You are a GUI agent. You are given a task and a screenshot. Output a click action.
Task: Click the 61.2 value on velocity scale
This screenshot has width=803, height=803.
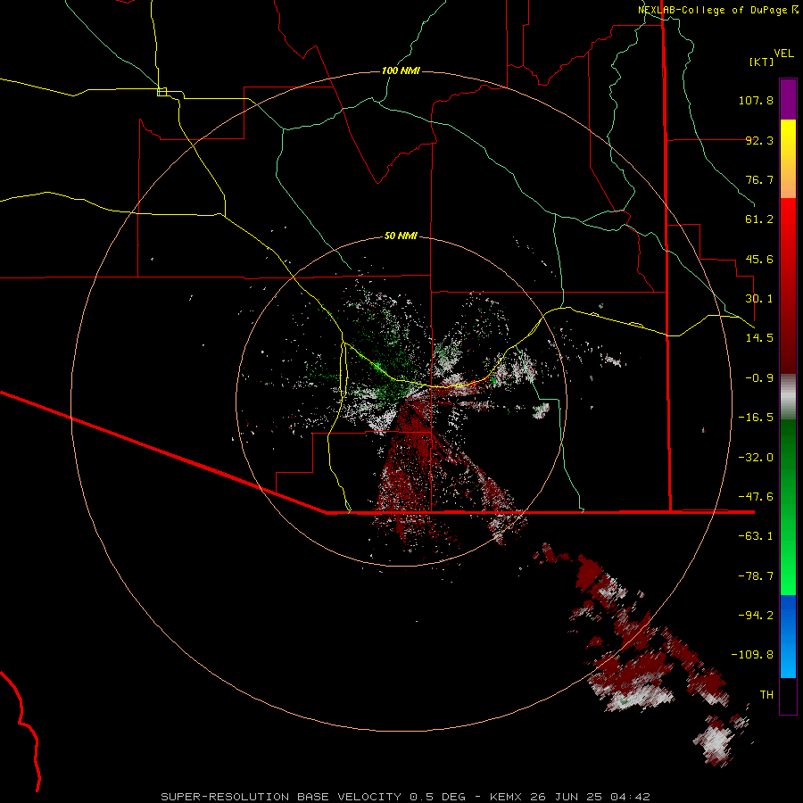(759, 219)
